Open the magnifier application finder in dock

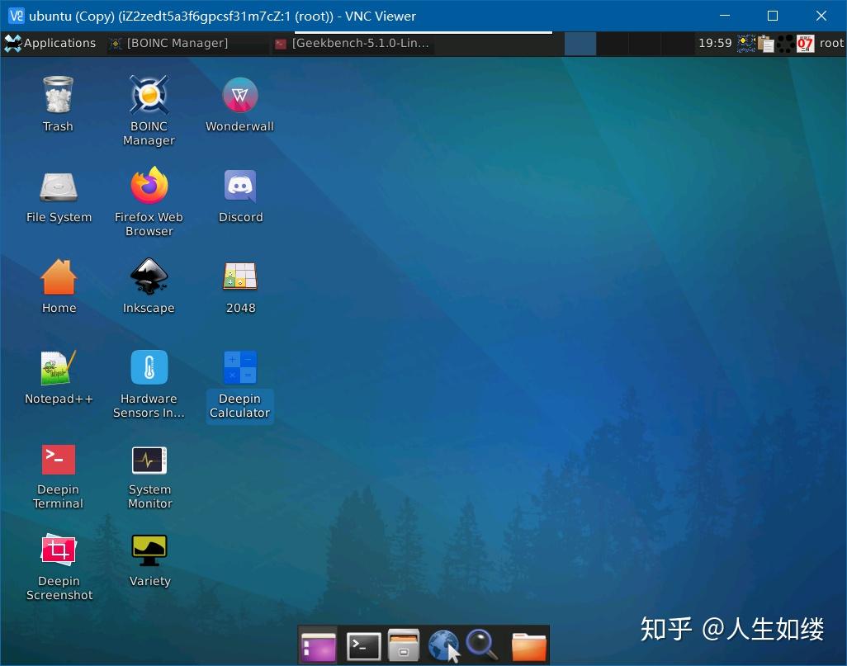coord(482,645)
